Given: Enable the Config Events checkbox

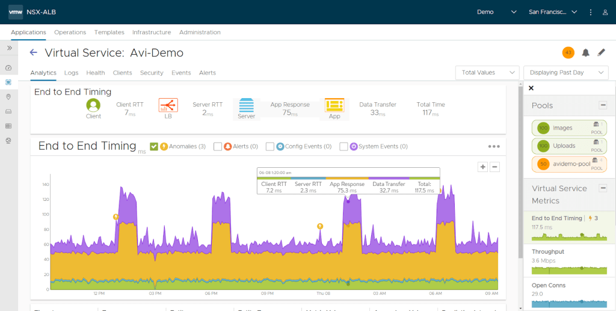Looking at the screenshot, I should click(270, 146).
